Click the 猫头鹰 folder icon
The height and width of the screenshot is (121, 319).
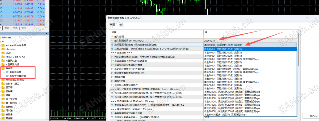(3, 91)
